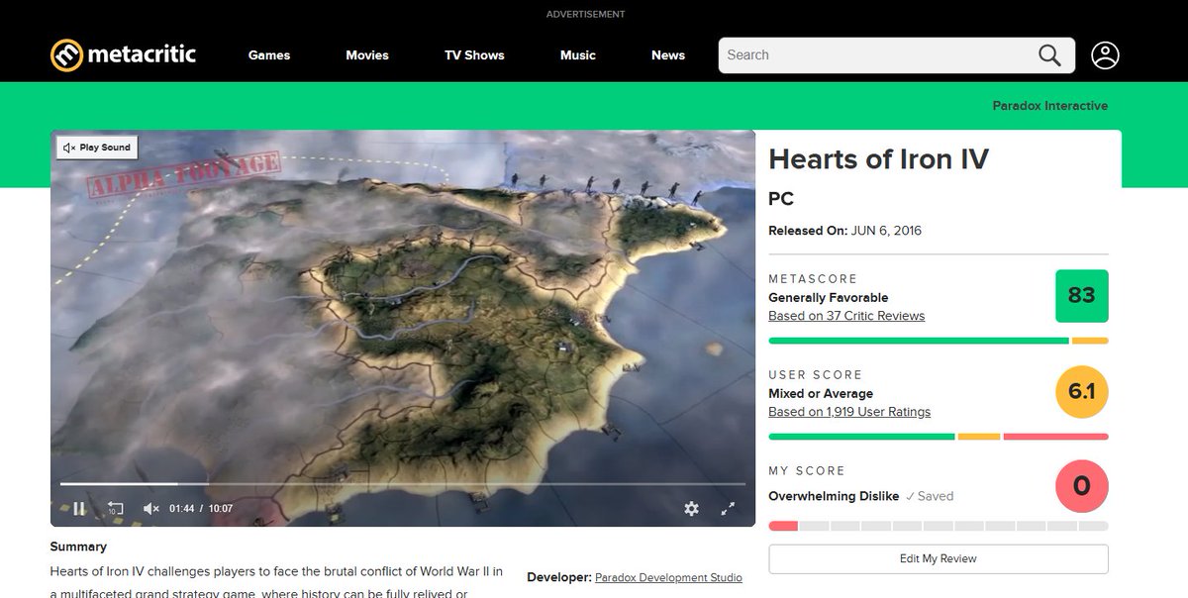Open the user account profile icon
1188x598 pixels.
(x=1105, y=55)
